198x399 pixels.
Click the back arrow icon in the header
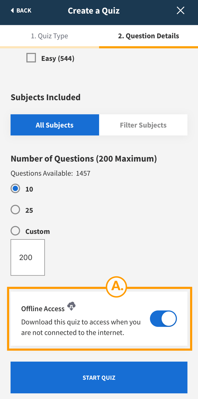point(11,10)
